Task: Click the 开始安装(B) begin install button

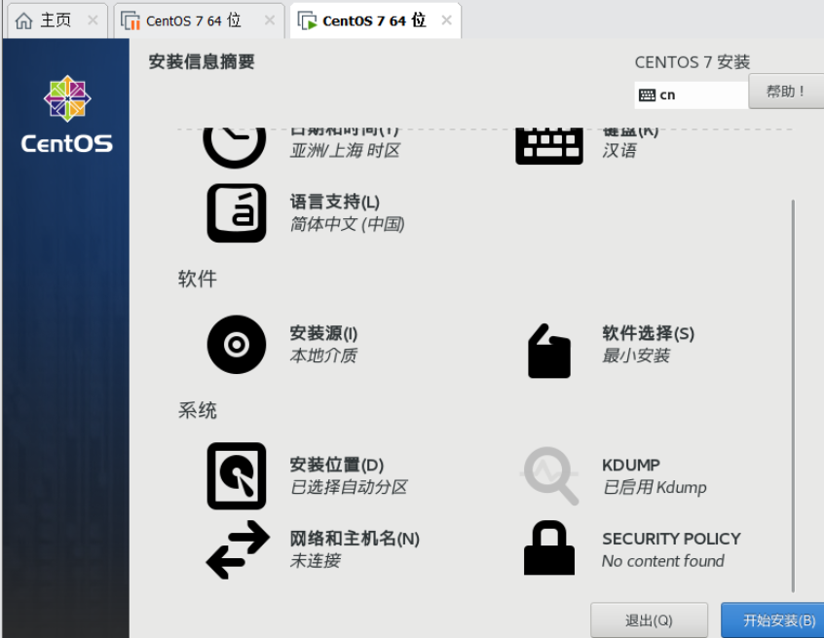Action: (x=773, y=620)
